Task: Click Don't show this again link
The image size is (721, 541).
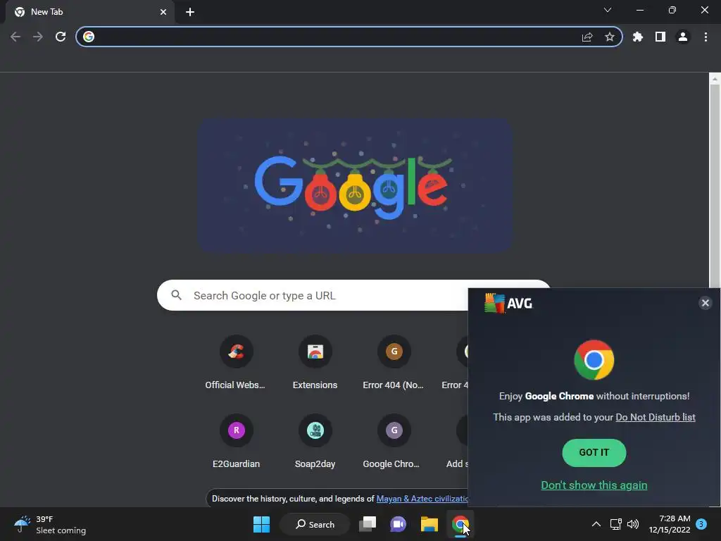Action: click(x=594, y=485)
